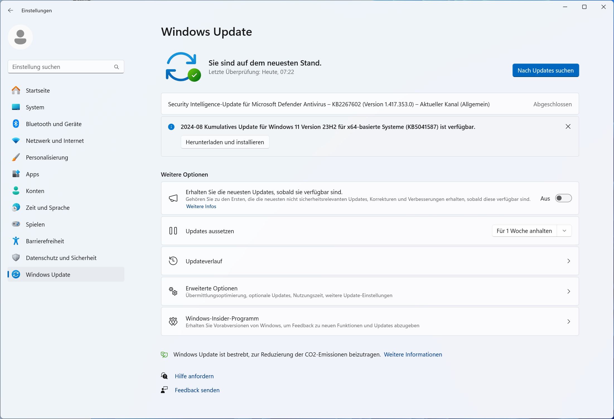Open the user profile avatar

click(20, 37)
